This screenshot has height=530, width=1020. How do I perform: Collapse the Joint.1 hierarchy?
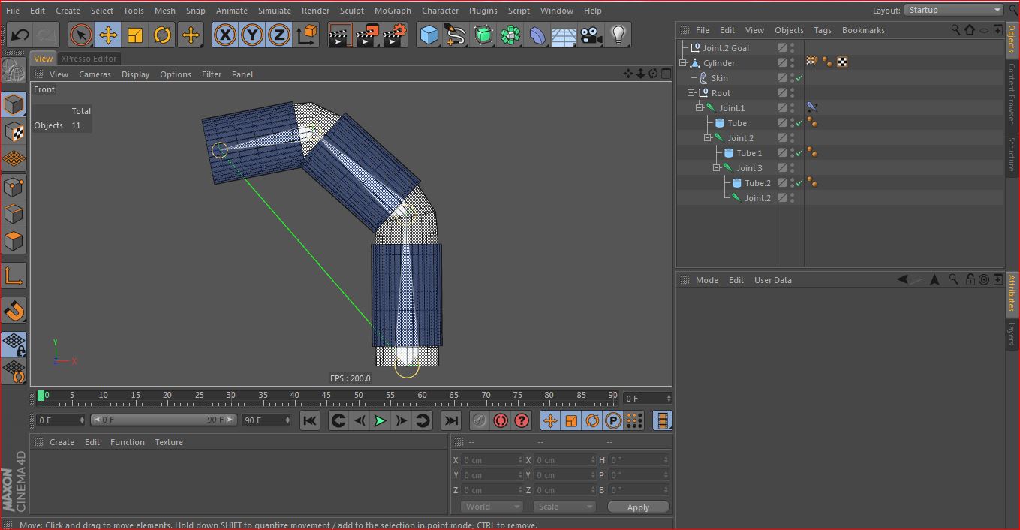(x=699, y=108)
